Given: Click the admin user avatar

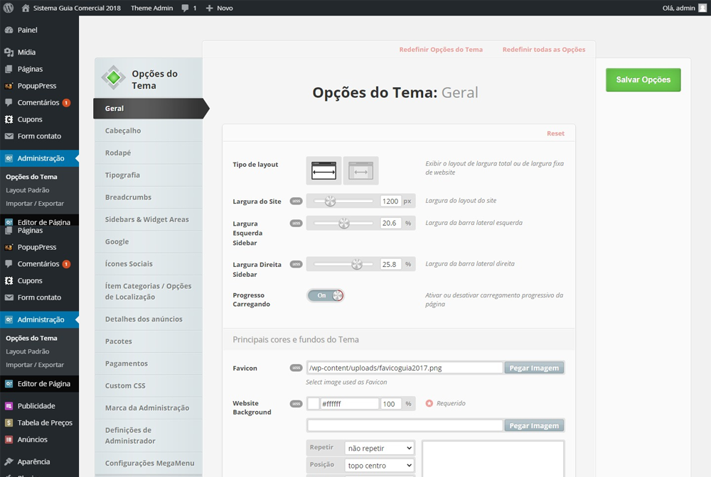Looking at the screenshot, I should pos(702,8).
